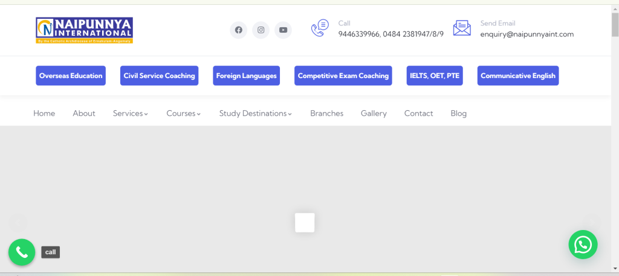Expand the Services dropdown menu
This screenshot has width=619, height=276.
click(130, 113)
